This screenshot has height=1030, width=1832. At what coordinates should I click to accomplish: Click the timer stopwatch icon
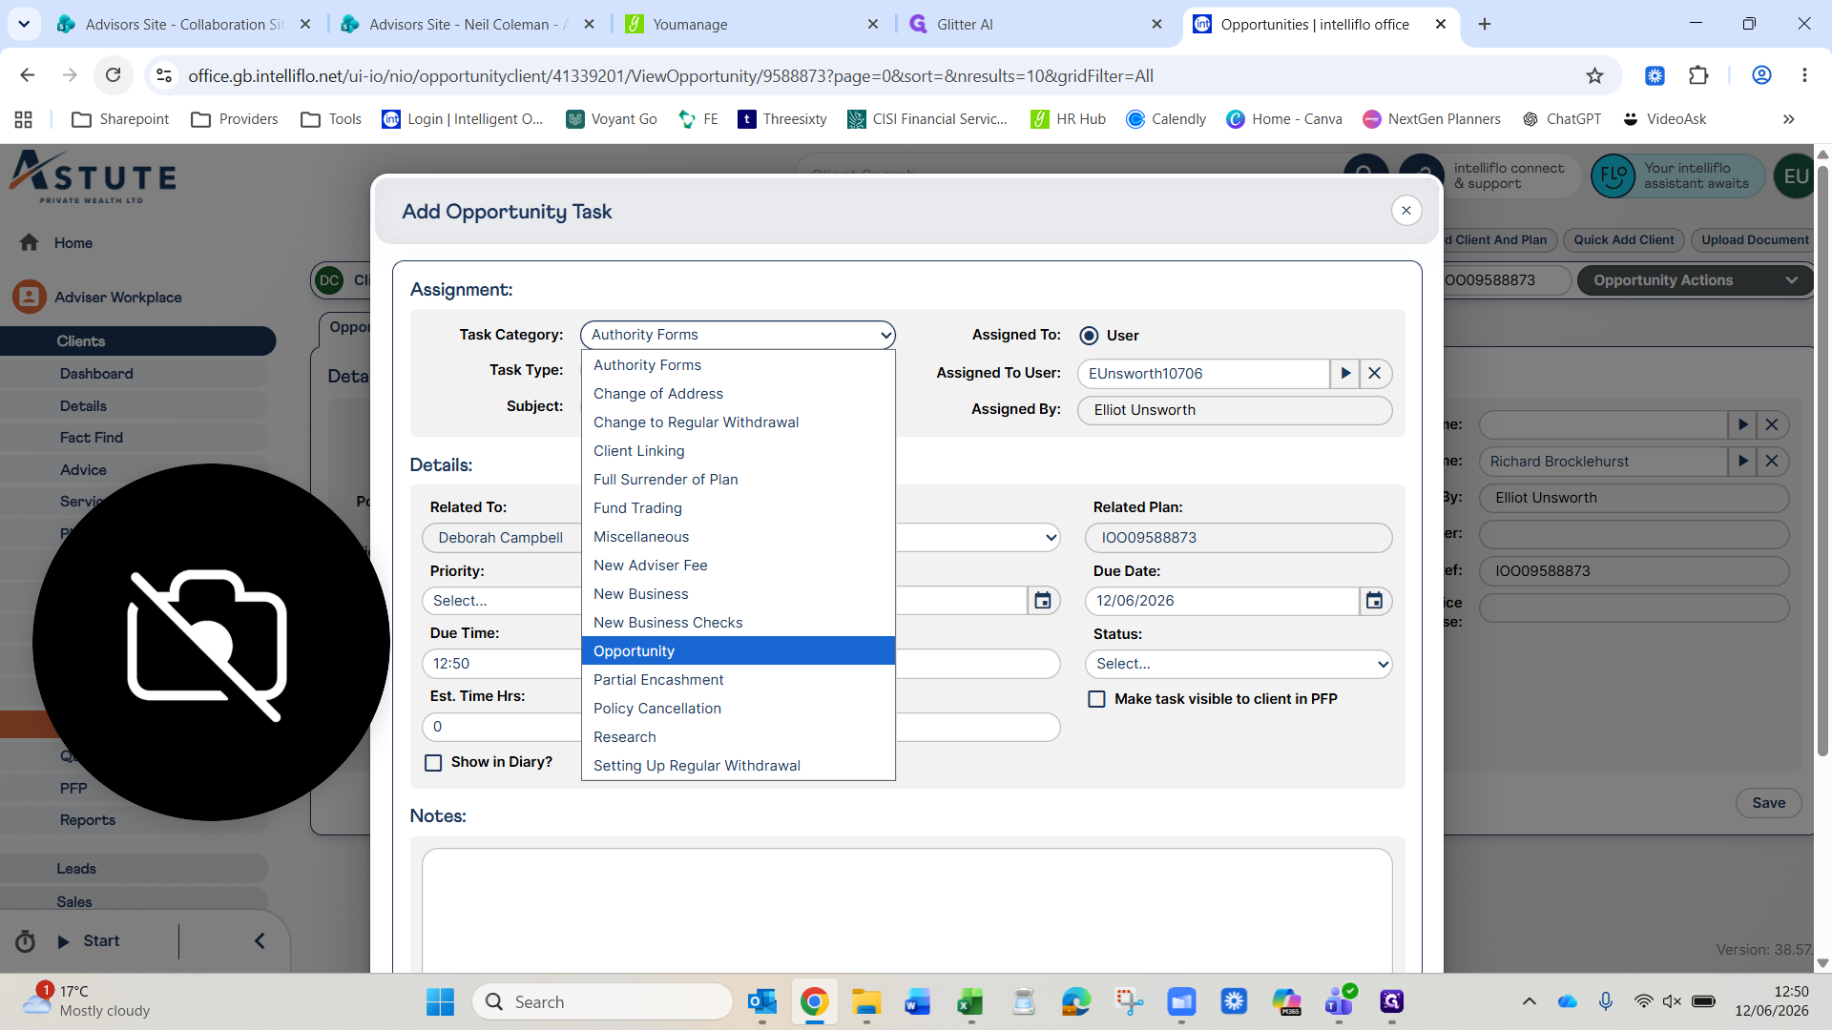pos(26,941)
